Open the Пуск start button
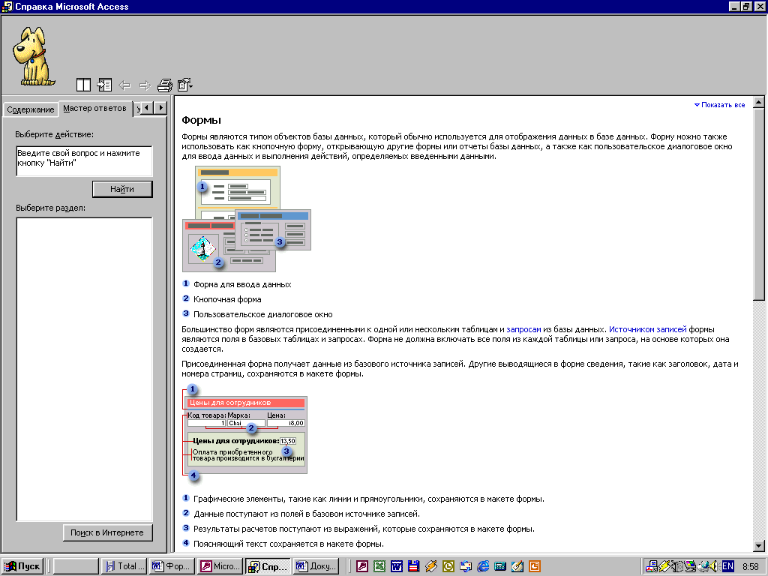The height and width of the screenshot is (576, 768). pos(22,566)
